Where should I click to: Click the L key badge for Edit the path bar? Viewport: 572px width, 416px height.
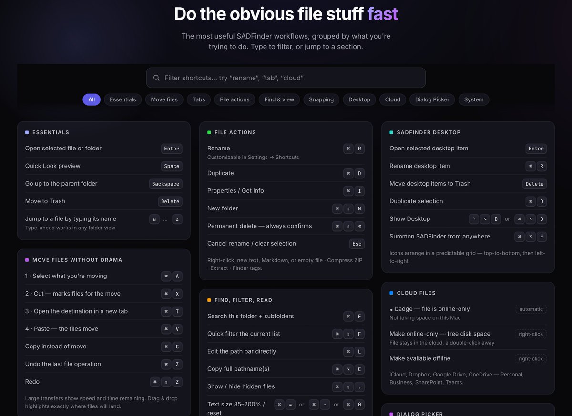tap(359, 351)
